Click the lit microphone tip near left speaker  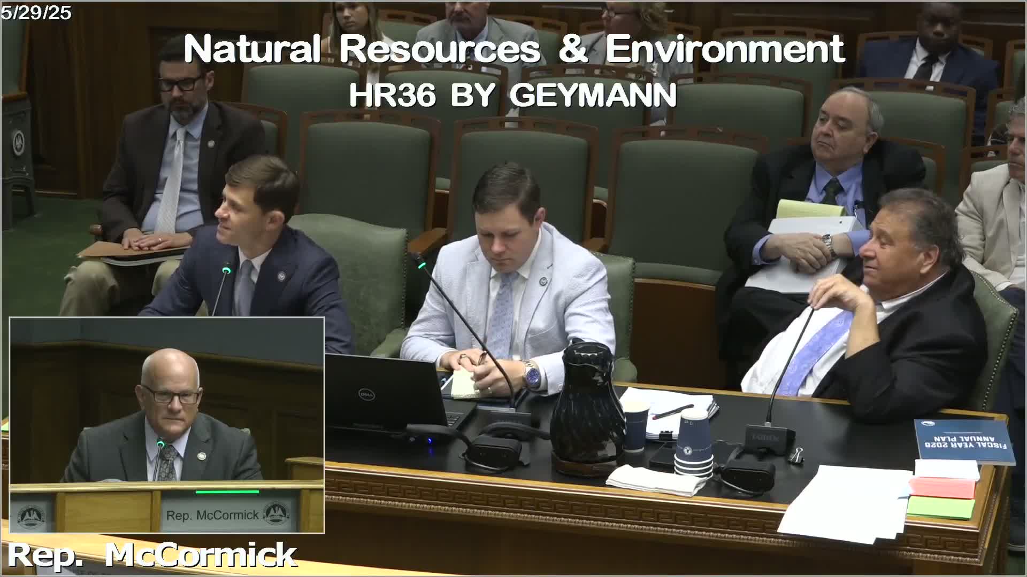[x=227, y=270]
